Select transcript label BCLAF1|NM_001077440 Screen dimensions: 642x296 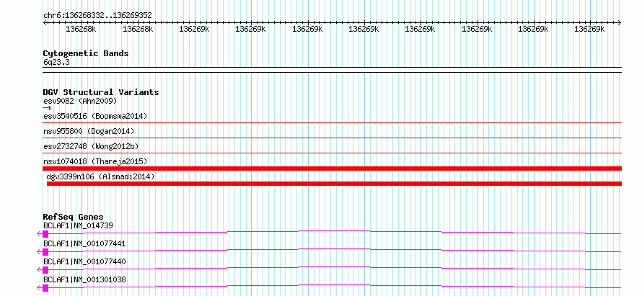click(84, 261)
